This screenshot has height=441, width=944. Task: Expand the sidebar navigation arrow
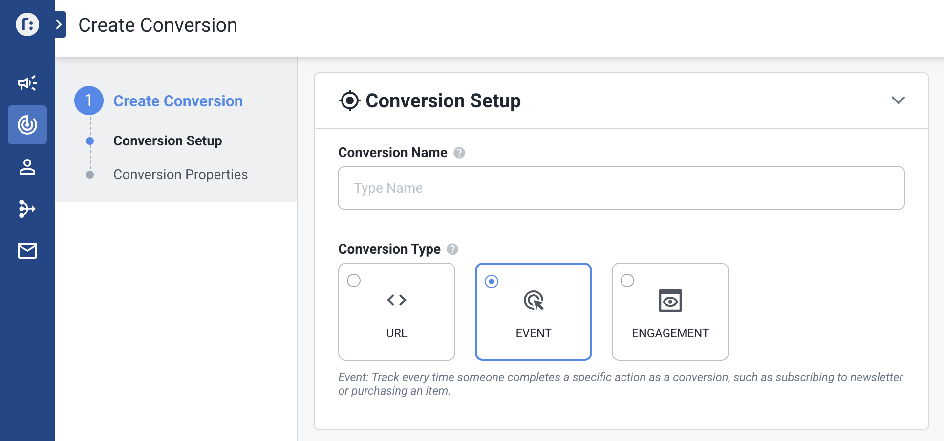tap(59, 24)
